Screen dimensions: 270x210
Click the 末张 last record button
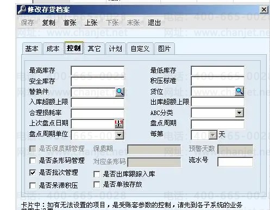coord(133,23)
